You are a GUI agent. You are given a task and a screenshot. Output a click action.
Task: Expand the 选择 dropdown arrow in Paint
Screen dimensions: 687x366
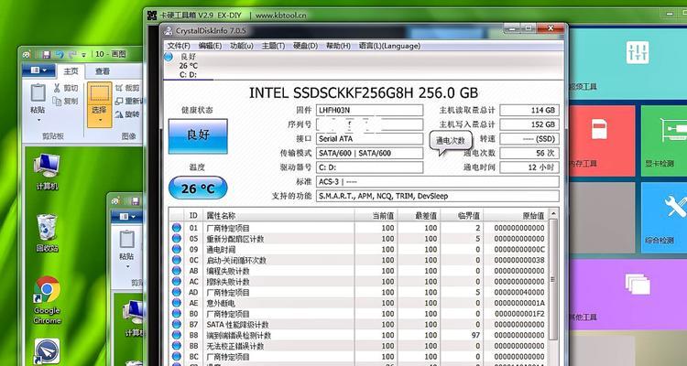click(x=100, y=120)
